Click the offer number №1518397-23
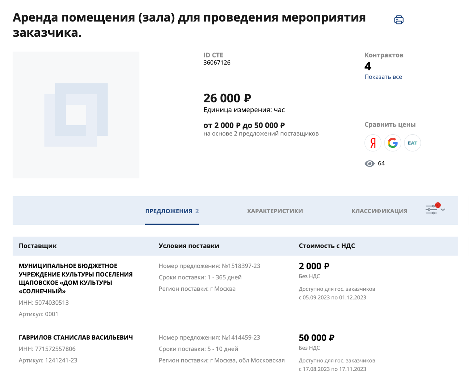 click(241, 266)
